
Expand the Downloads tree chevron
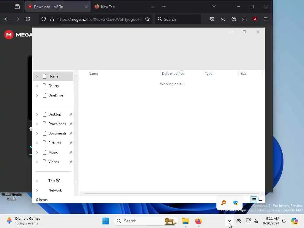pos(37,124)
